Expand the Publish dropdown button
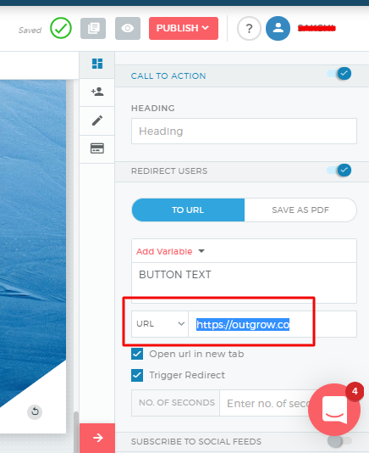Viewport: 369px width, 453px height. [184, 28]
